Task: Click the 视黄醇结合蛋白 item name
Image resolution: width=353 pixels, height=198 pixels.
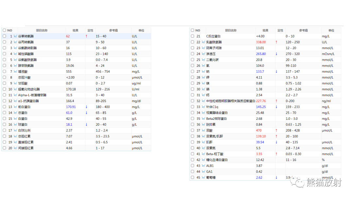Action: click(x=217, y=113)
